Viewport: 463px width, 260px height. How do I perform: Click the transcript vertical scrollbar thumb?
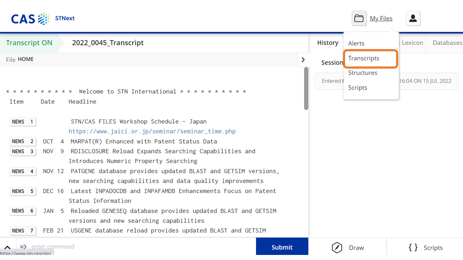pyautogui.click(x=306, y=88)
